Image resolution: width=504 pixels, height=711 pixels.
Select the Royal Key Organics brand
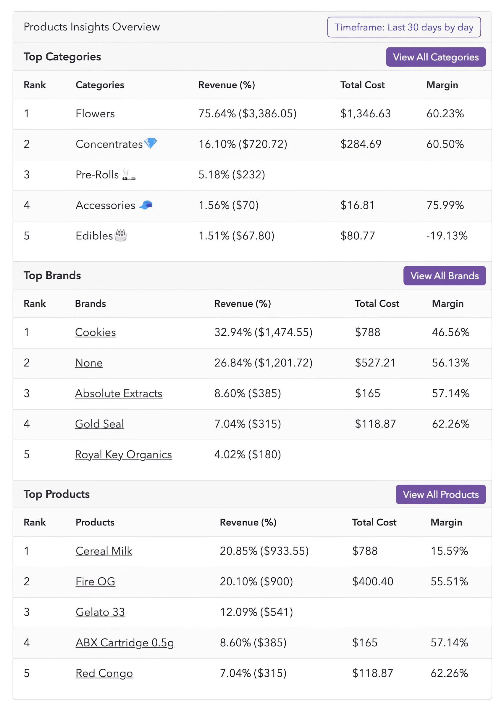123,454
